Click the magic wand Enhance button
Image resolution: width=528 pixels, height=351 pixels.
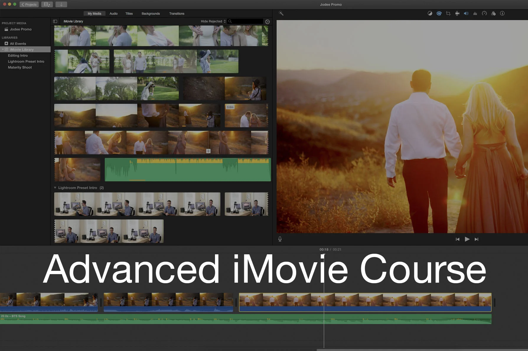coord(281,13)
